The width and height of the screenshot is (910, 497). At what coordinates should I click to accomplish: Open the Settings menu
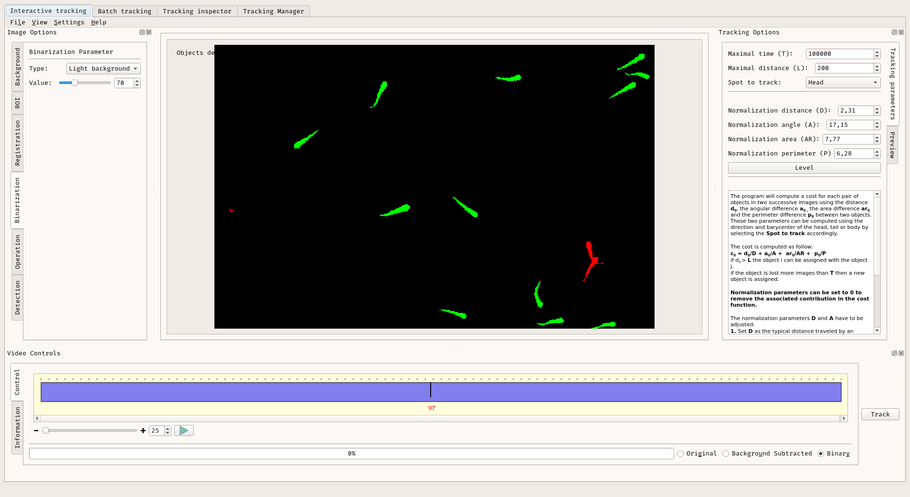tap(69, 22)
